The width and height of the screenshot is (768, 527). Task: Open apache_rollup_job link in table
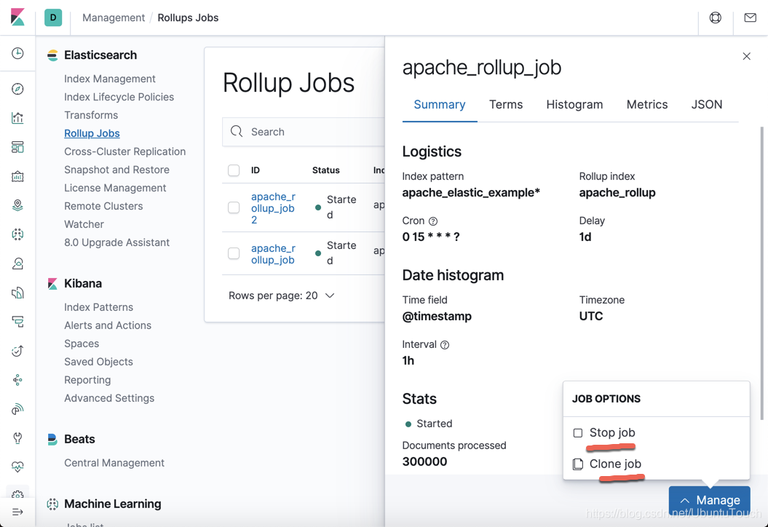273,254
